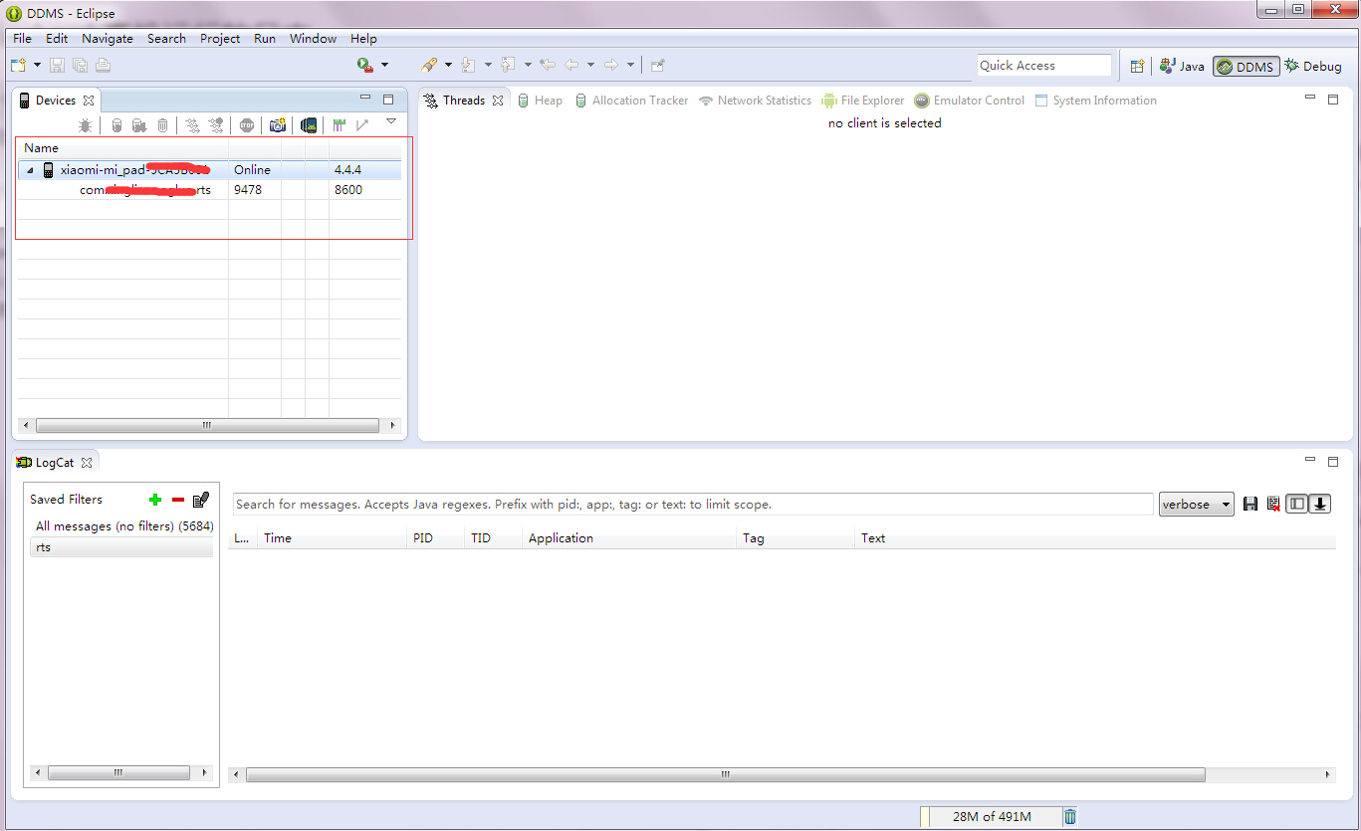Image resolution: width=1361 pixels, height=831 pixels.
Task: Open the New wizard dropdown arrow
Action: tap(38, 65)
